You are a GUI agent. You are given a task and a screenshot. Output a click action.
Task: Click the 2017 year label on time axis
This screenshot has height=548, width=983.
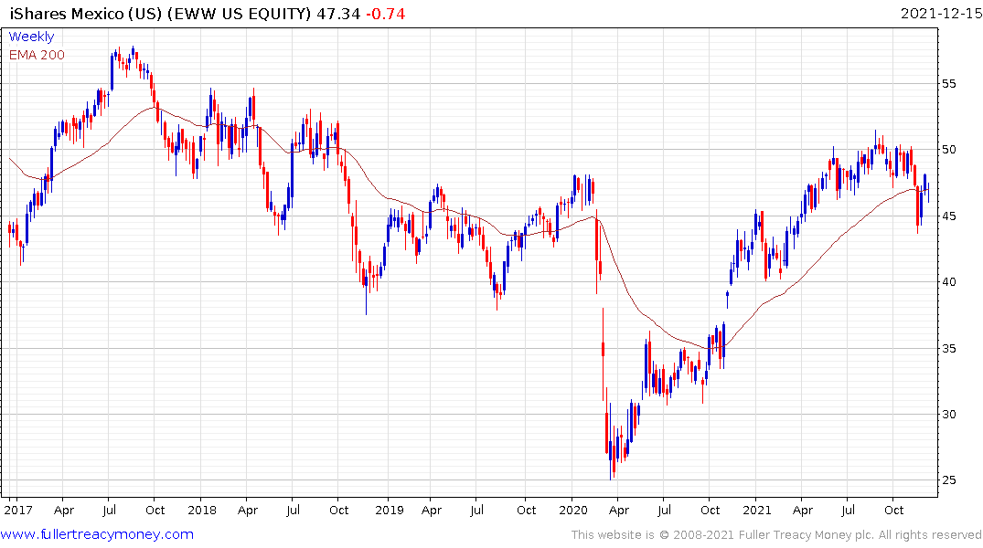pos(18,510)
